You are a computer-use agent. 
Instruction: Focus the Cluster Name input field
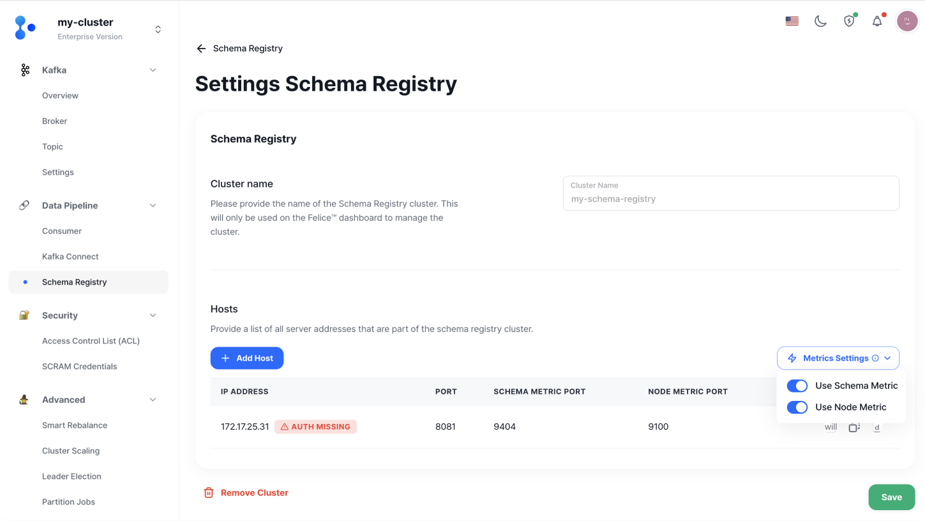point(731,193)
